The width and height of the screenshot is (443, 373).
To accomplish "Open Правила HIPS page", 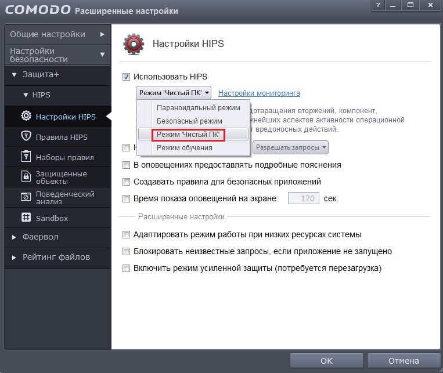I will click(x=57, y=137).
